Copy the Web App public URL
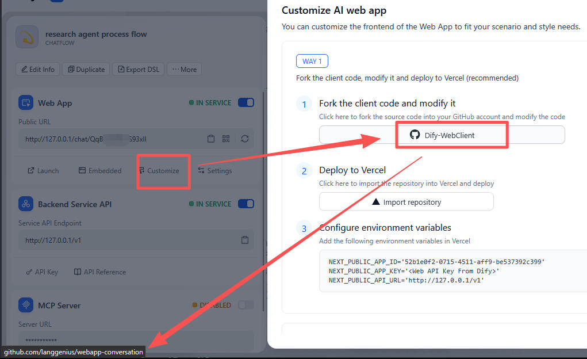This screenshot has height=359, width=587. click(x=211, y=139)
